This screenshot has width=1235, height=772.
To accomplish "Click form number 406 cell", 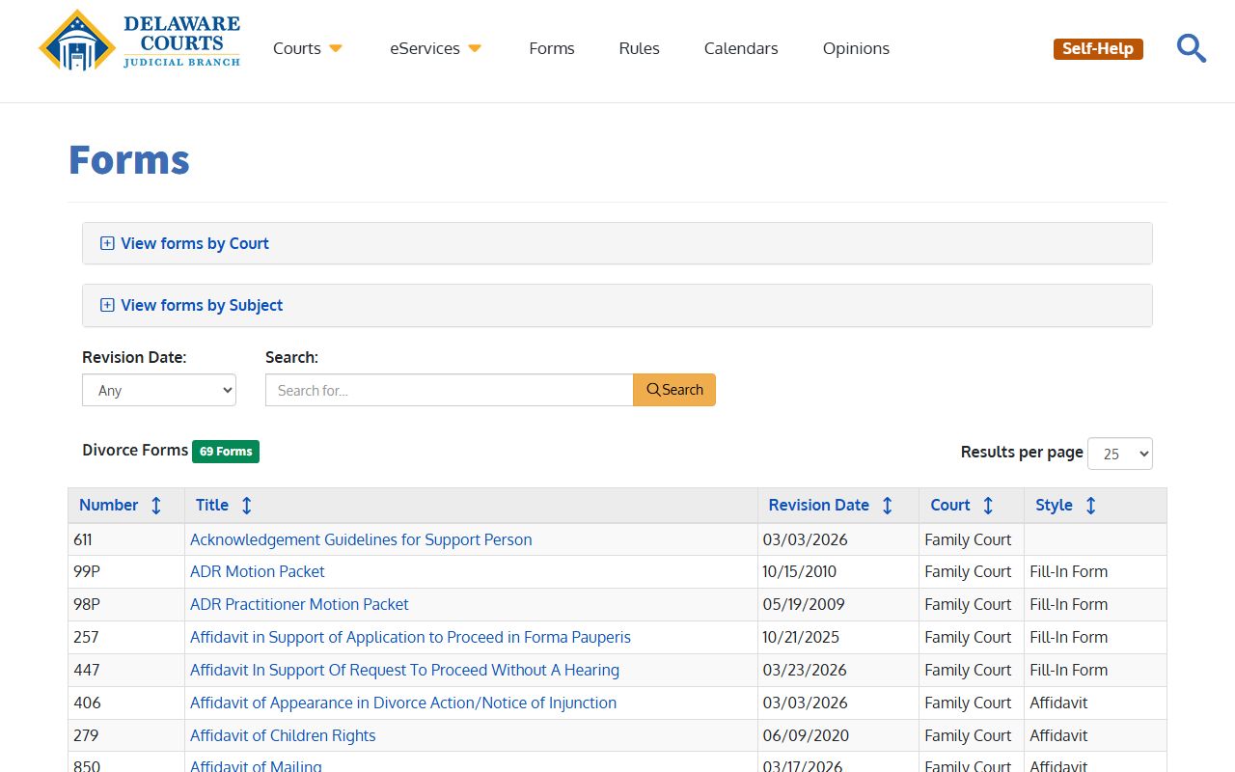I will pos(126,703).
